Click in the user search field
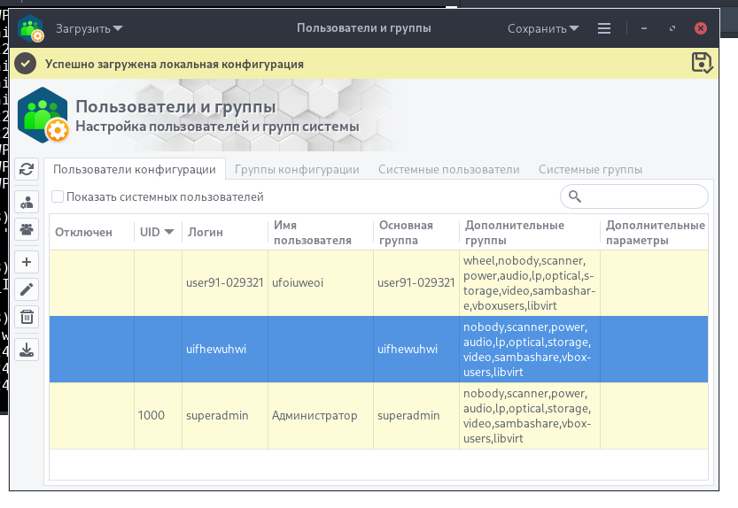Viewport: 738px width, 508px height. (642, 196)
